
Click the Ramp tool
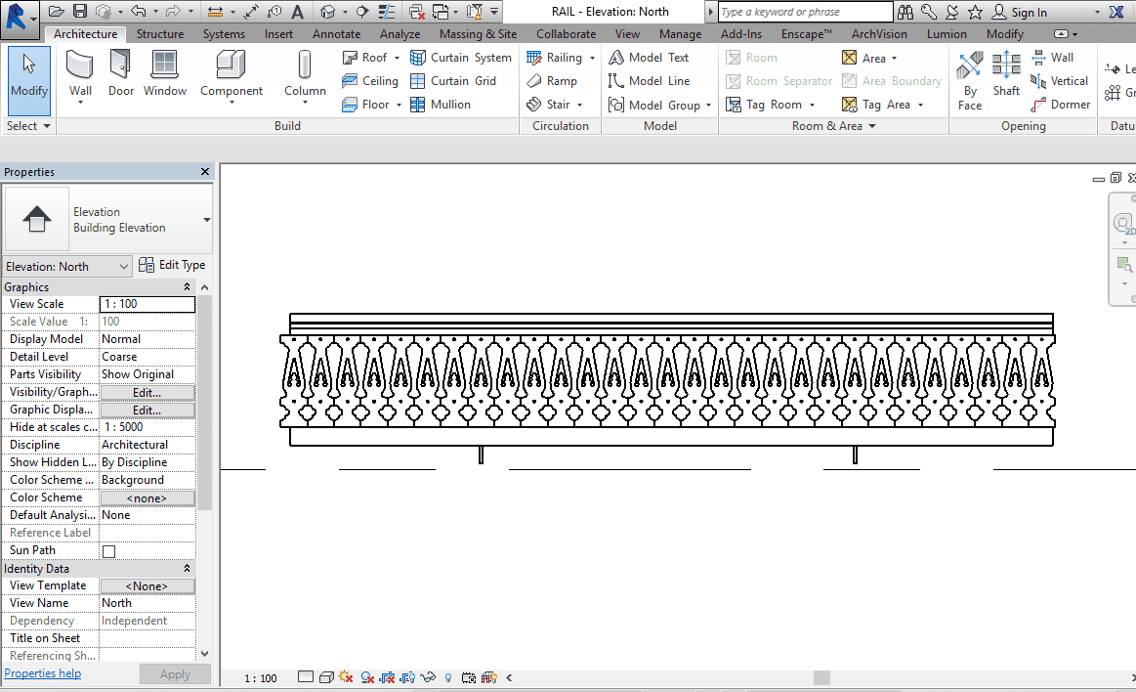(x=552, y=81)
